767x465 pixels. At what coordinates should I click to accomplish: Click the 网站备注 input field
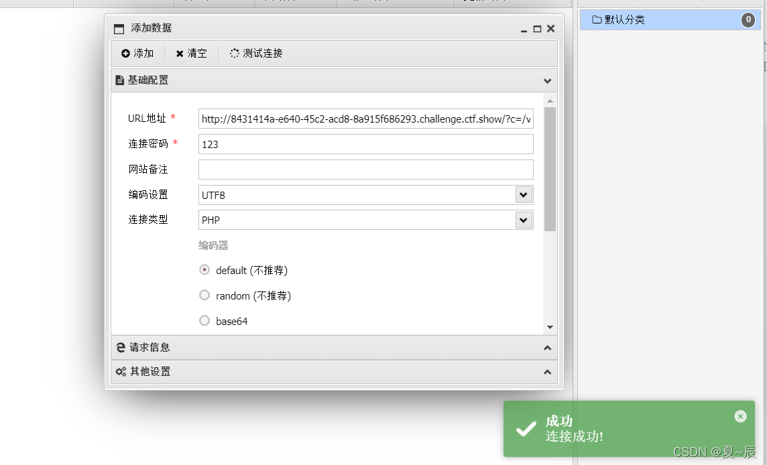(x=365, y=170)
